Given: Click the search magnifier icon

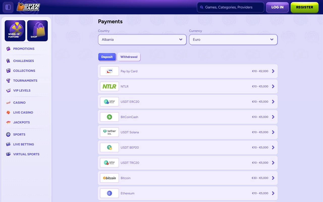Looking at the screenshot, I should 202,7.
